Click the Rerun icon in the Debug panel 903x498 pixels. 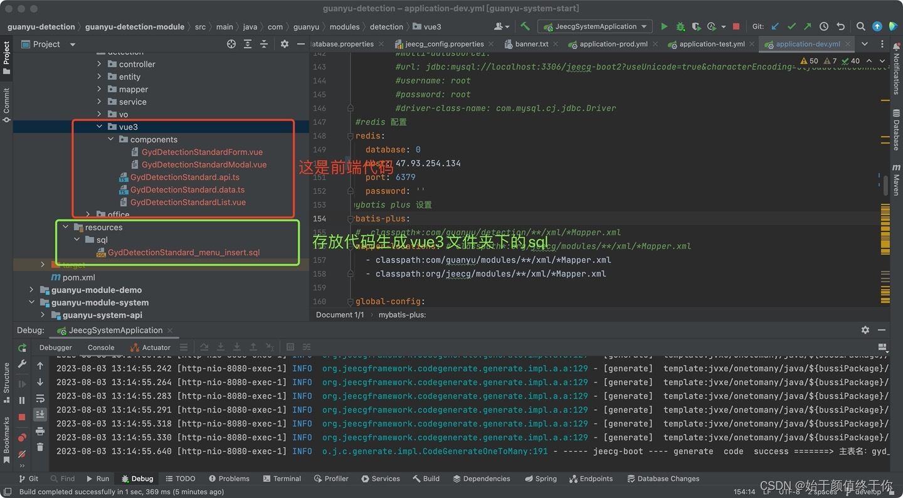pyautogui.click(x=23, y=347)
